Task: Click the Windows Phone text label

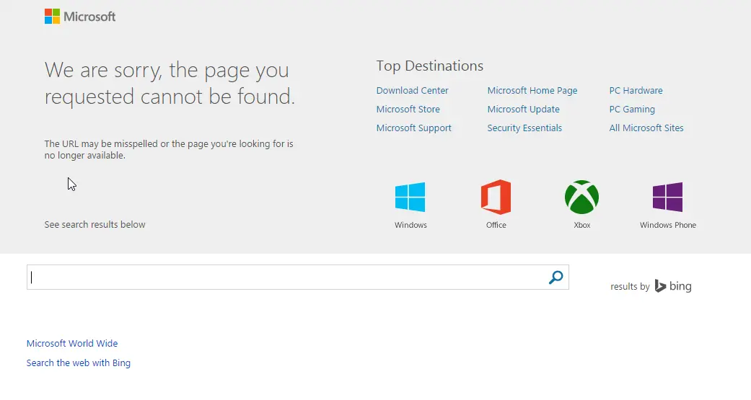Action: (x=667, y=226)
